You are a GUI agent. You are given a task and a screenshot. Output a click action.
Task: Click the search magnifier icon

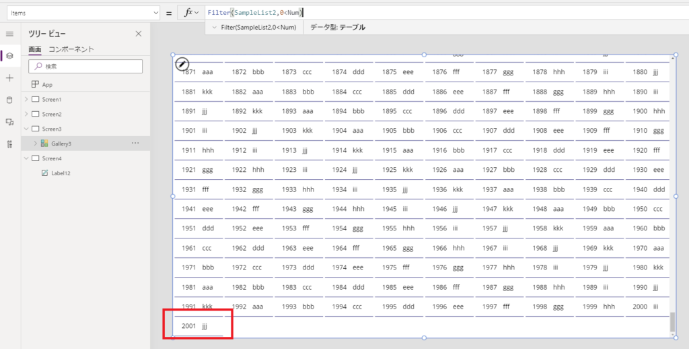click(x=38, y=66)
